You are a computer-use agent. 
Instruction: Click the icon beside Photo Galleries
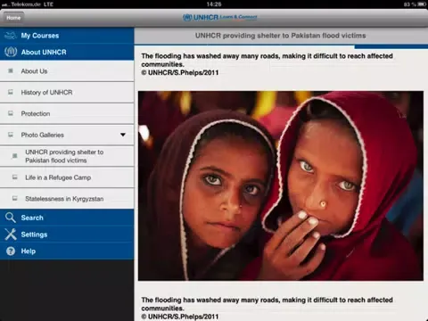pyautogui.click(x=11, y=135)
